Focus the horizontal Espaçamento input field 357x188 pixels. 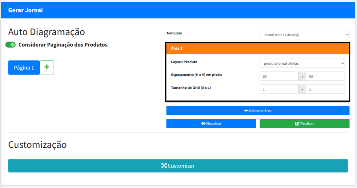click(x=279, y=76)
